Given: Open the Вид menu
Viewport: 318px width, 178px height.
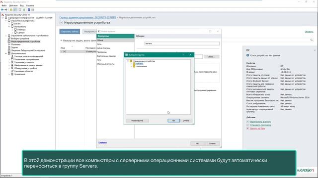Looking at the screenshot, I should coord(22,5).
